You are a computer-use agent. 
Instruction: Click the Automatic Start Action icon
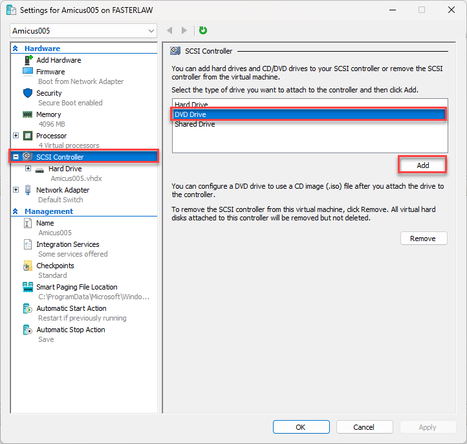pyautogui.click(x=27, y=308)
